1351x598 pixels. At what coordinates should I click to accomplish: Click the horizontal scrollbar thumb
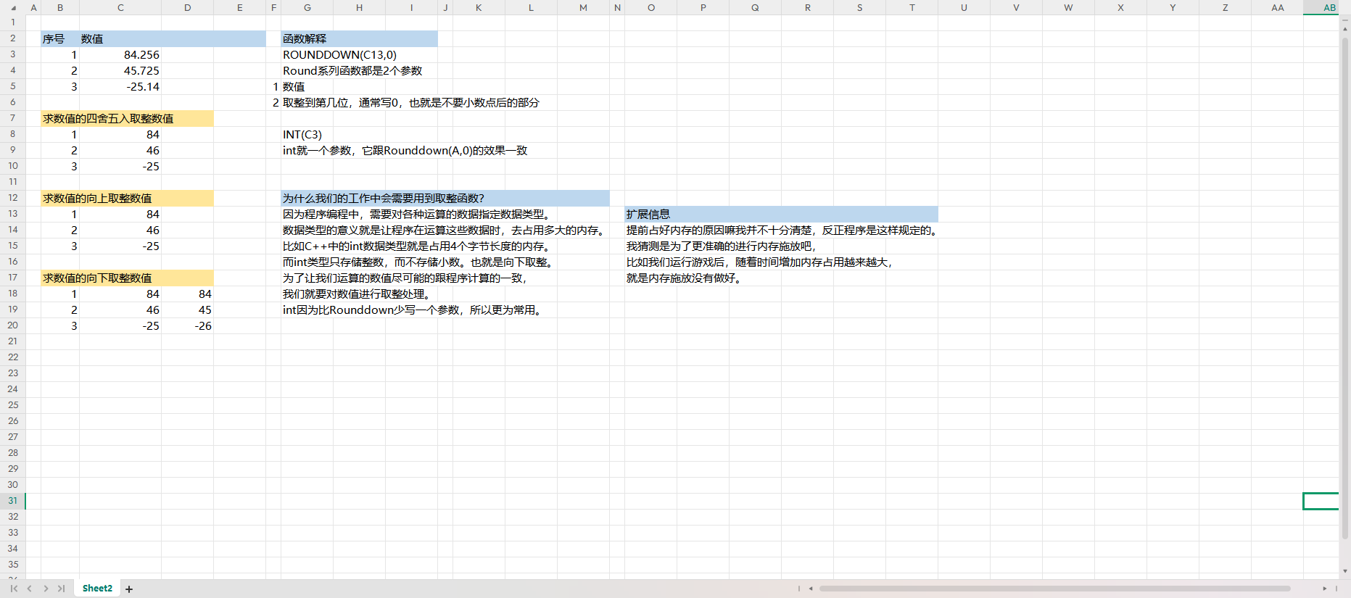point(1054,589)
